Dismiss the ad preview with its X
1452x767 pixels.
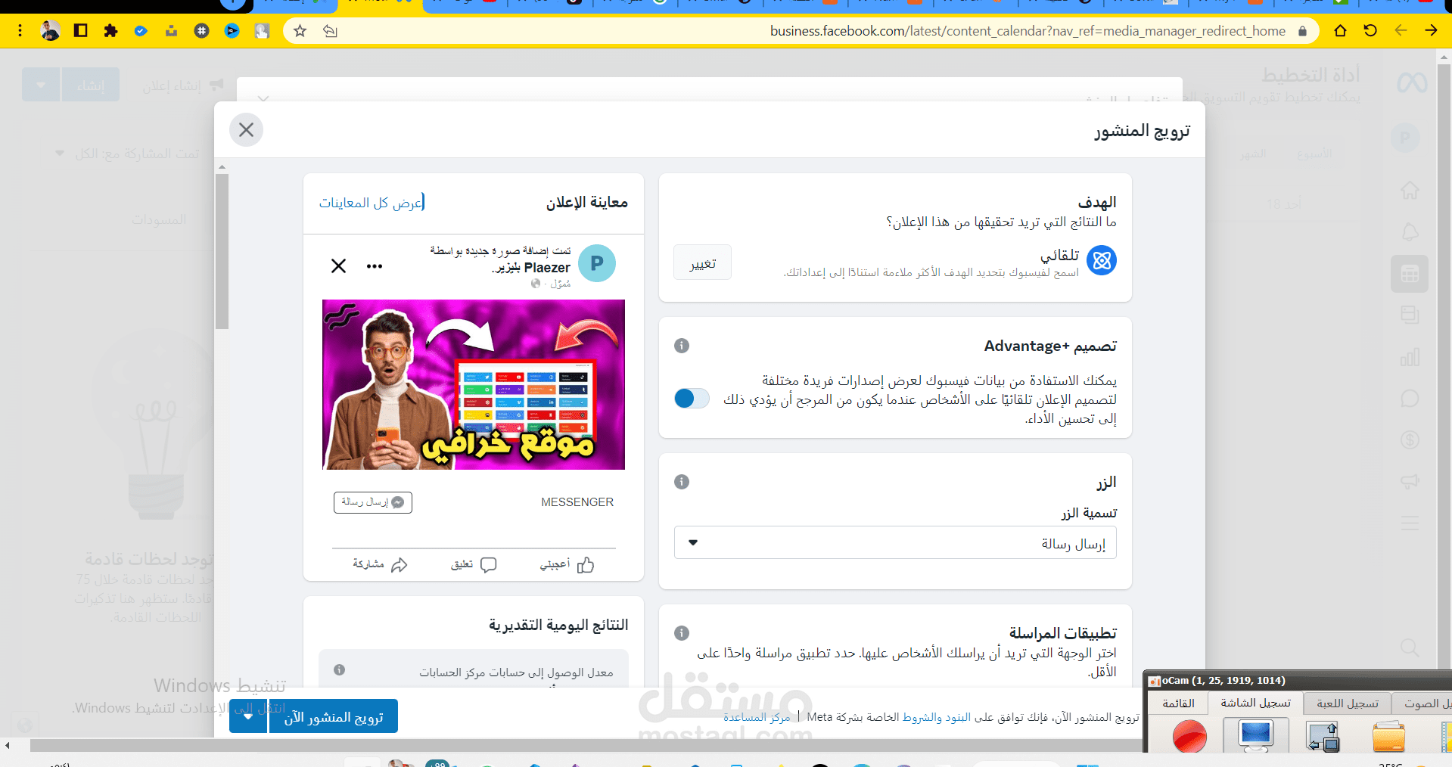pos(338,265)
